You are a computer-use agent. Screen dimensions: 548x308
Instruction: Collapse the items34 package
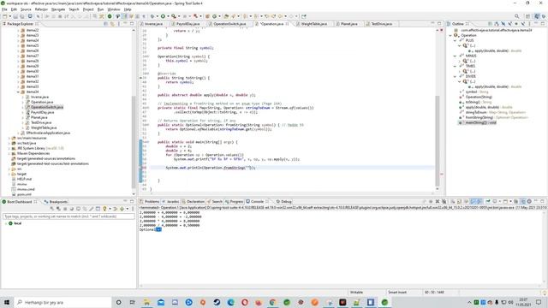click(x=18, y=92)
